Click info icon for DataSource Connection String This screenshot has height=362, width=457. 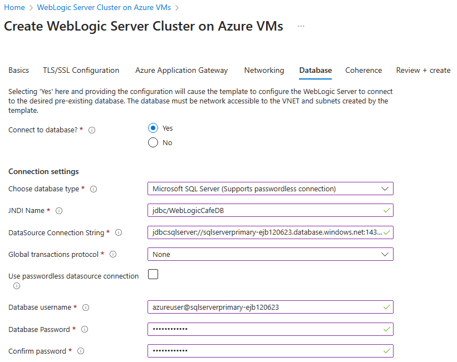coord(119,232)
